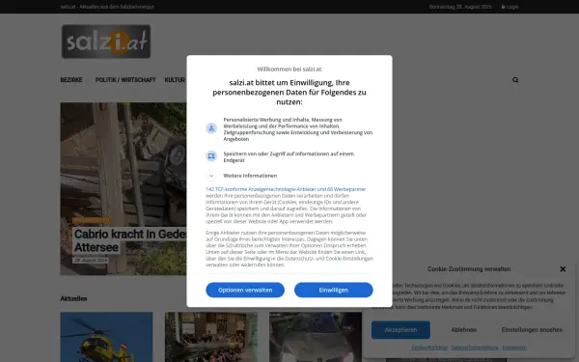Open the BEZIRKE menu dropdown
This screenshot has height=362, width=579.
click(x=74, y=80)
